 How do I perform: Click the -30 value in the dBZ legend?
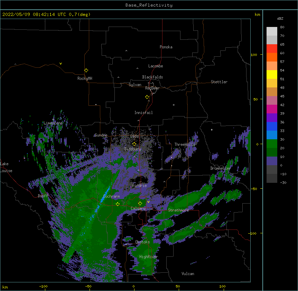[283, 183]
